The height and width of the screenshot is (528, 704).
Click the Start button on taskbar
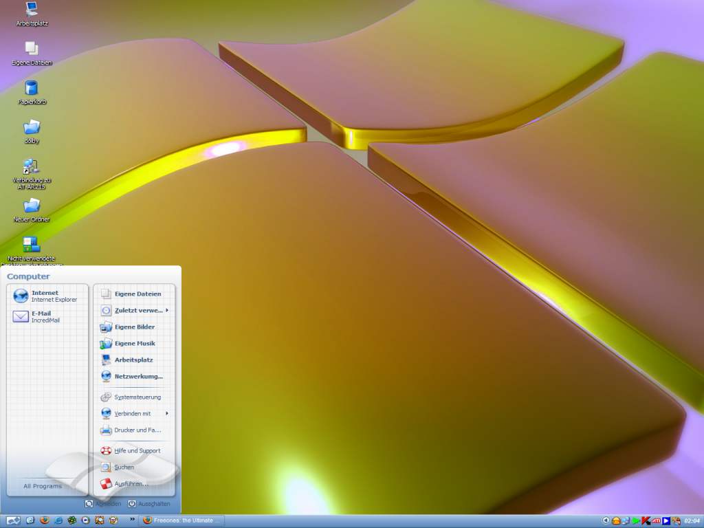pyautogui.click(x=13, y=521)
